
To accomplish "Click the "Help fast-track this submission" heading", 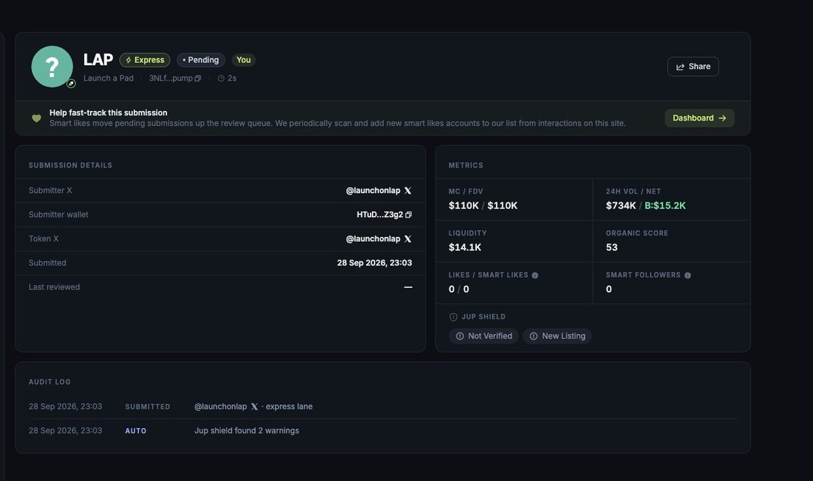I will coord(108,113).
